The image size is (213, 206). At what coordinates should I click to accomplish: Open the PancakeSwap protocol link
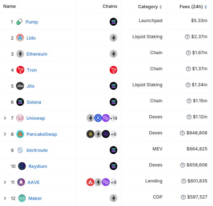pos(42,134)
